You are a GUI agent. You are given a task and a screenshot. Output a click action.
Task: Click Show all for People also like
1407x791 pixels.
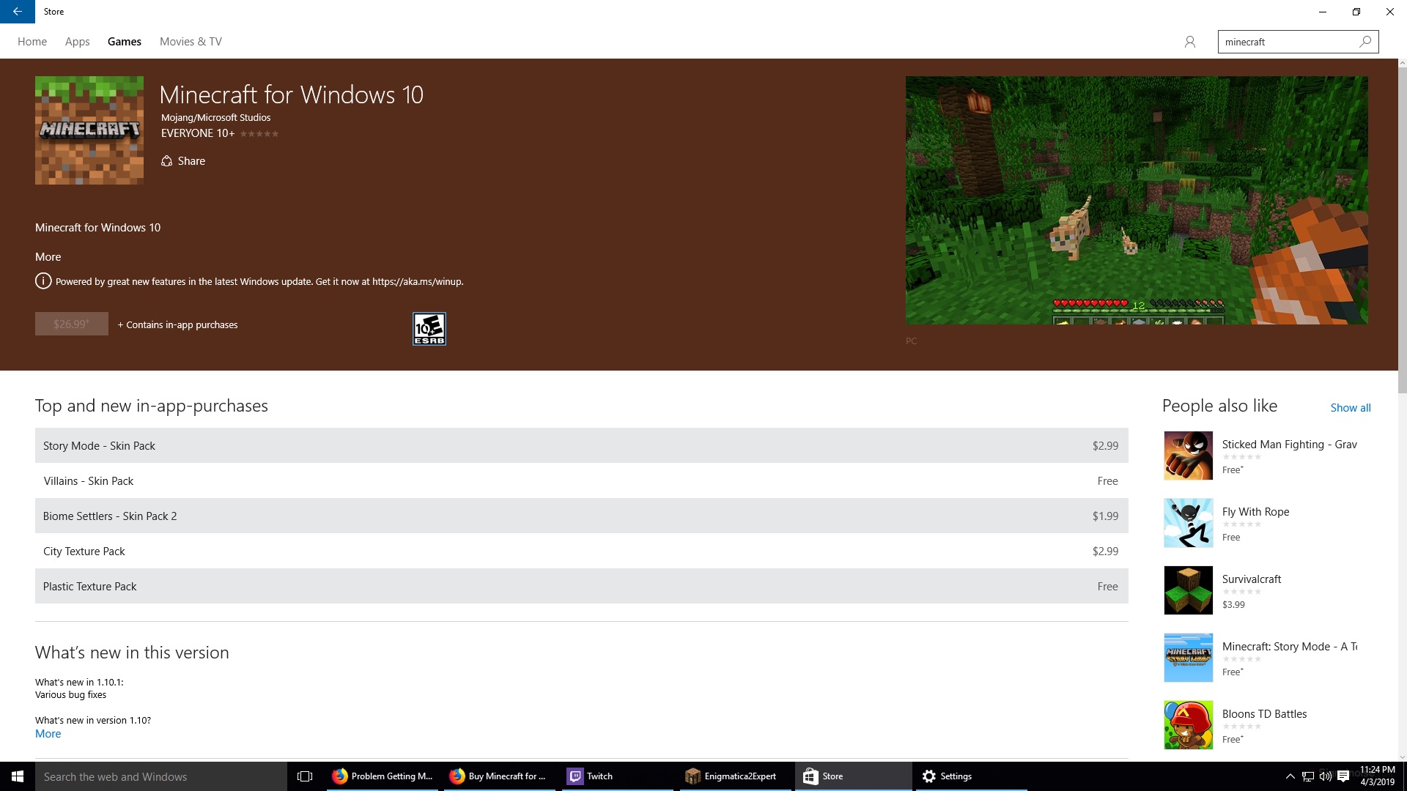click(x=1350, y=408)
